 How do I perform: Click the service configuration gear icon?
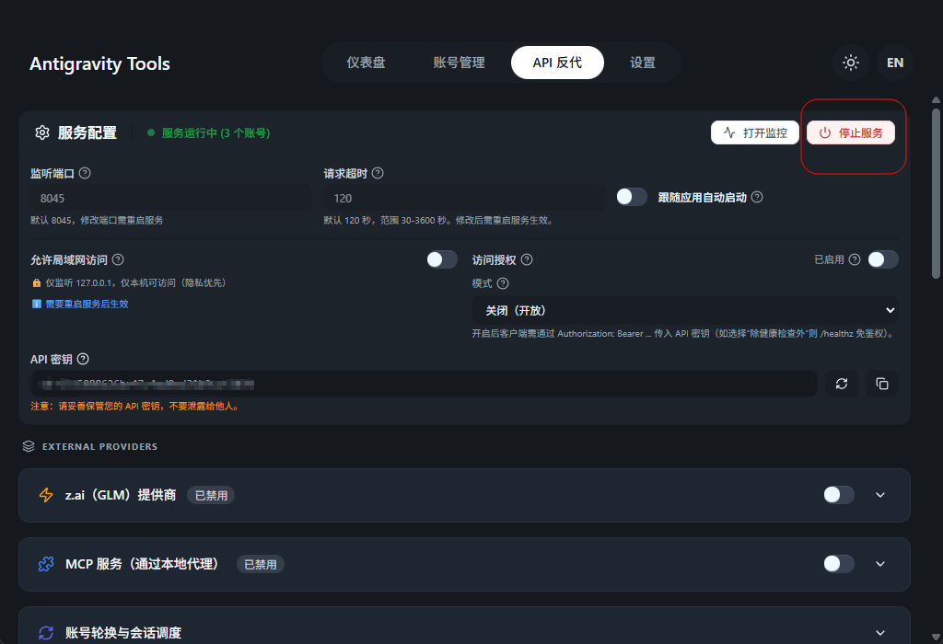(42, 132)
